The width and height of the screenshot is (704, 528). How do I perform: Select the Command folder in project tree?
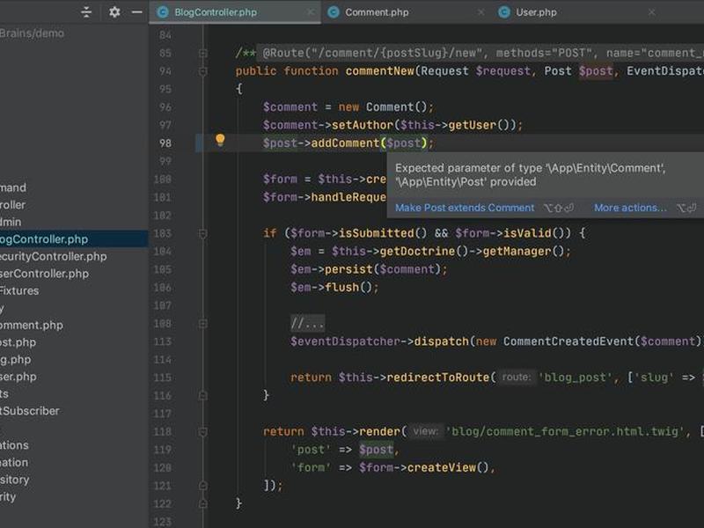click(13, 187)
